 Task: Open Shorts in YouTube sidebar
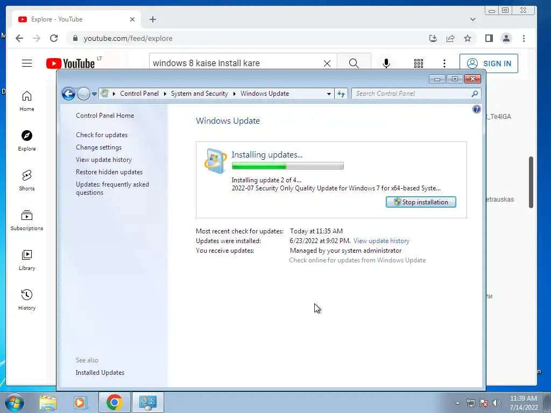coord(27,181)
